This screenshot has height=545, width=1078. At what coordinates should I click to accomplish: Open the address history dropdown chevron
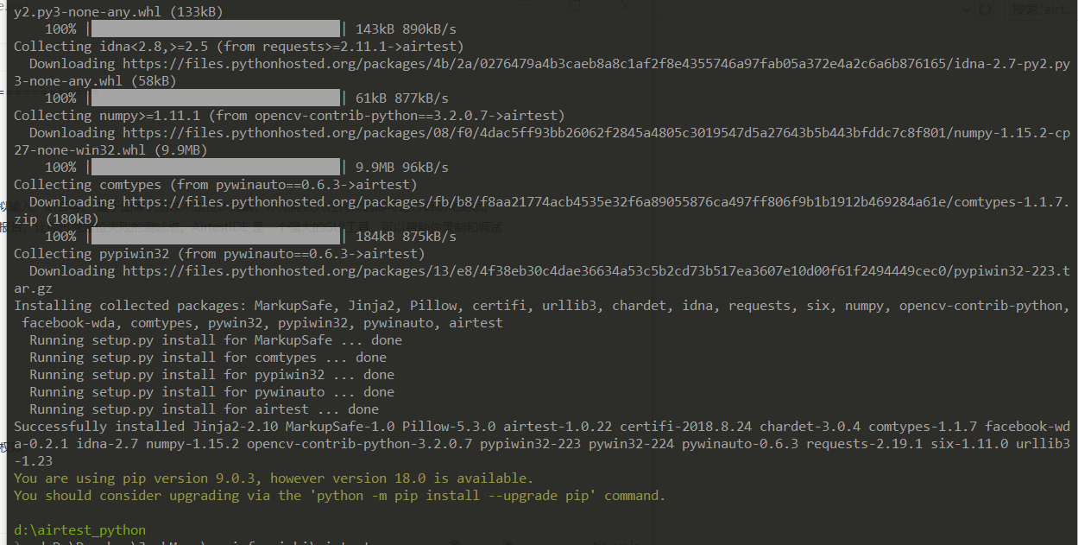pos(966,10)
